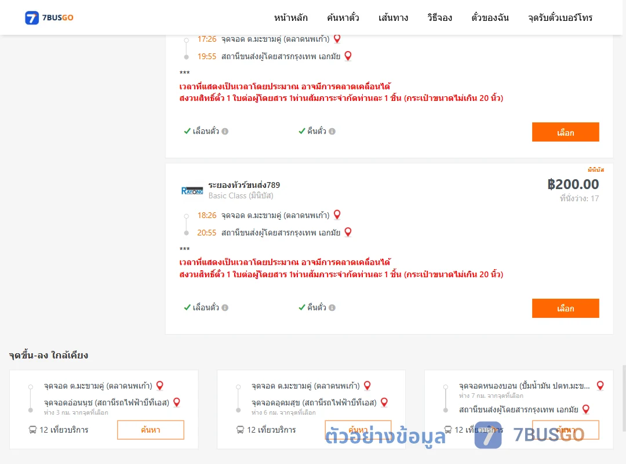Click the page vertical scrollbar
626x464 pixels.
coord(624,398)
